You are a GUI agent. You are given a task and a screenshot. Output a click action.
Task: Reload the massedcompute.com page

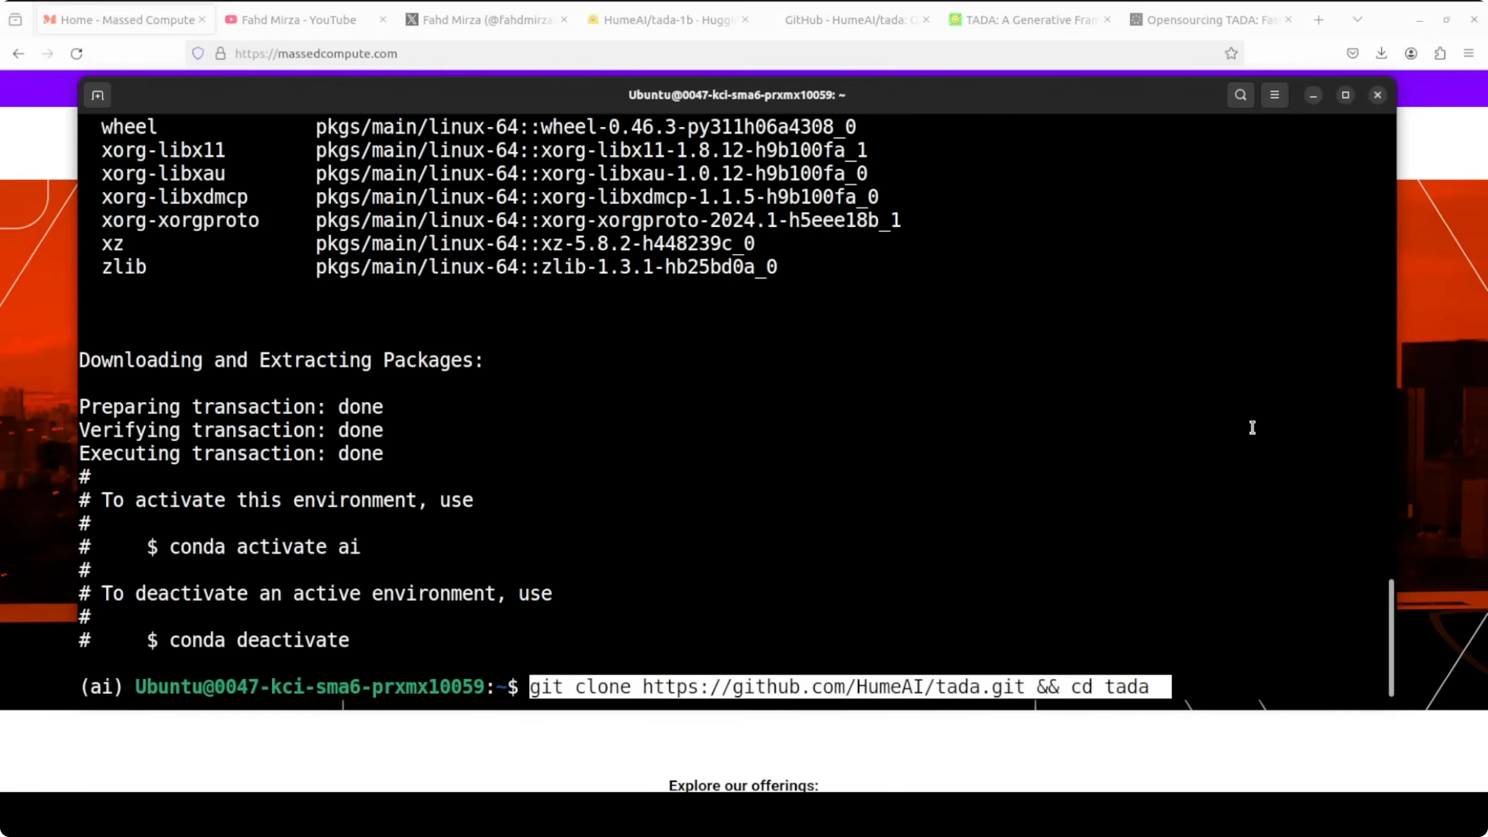pos(76,53)
